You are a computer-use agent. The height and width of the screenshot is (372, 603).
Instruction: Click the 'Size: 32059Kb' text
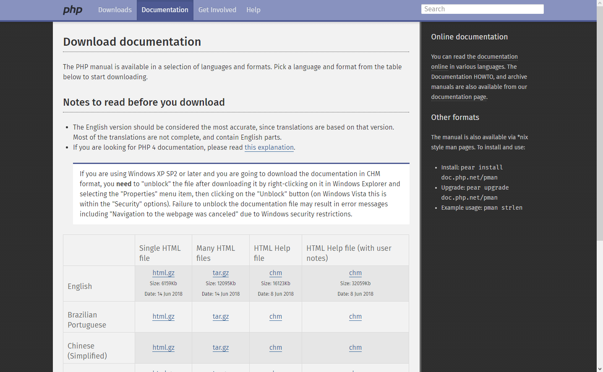click(355, 284)
